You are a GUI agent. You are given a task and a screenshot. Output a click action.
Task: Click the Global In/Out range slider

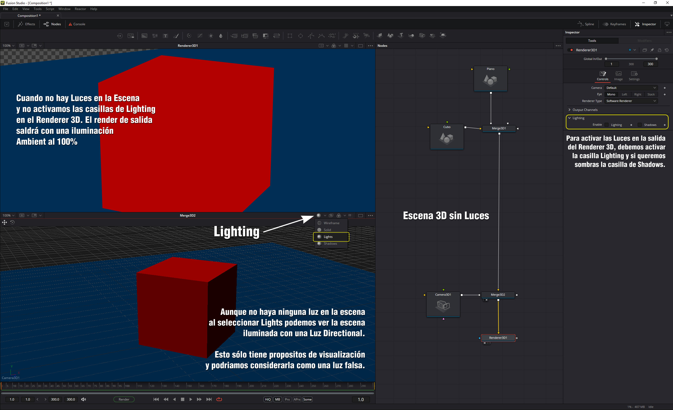pos(631,59)
